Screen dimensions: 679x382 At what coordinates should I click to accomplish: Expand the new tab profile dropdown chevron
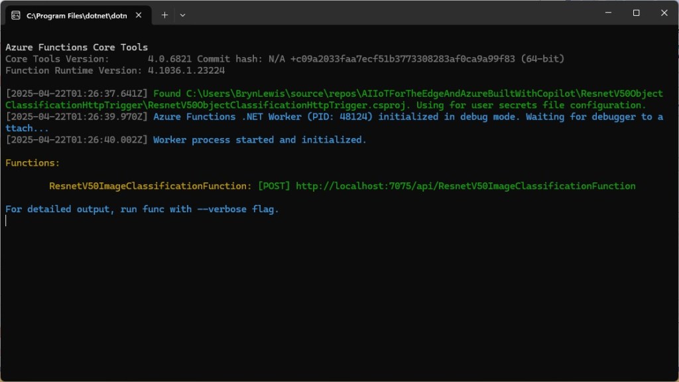click(x=183, y=15)
